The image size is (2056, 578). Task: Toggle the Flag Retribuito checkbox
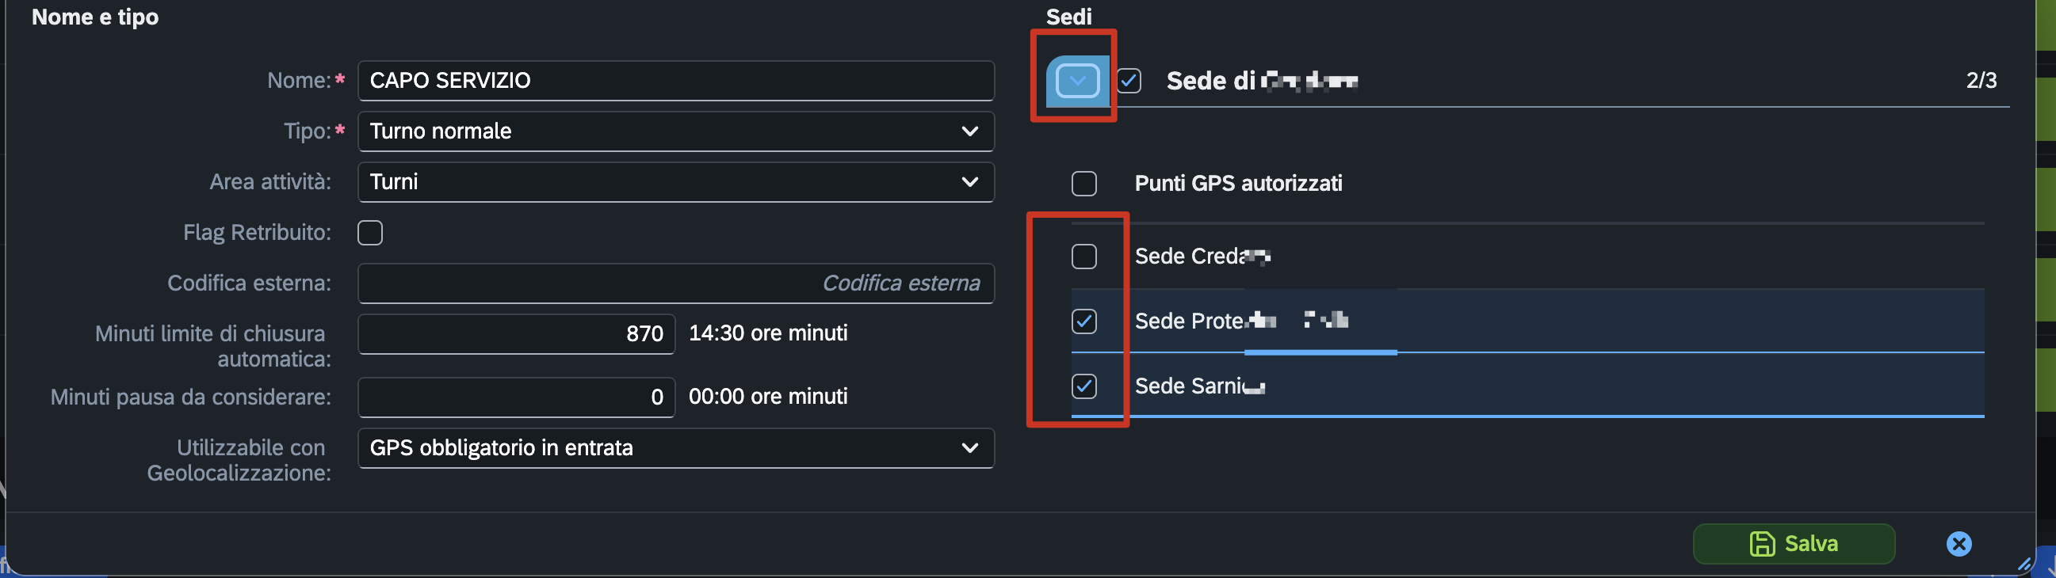tap(370, 233)
